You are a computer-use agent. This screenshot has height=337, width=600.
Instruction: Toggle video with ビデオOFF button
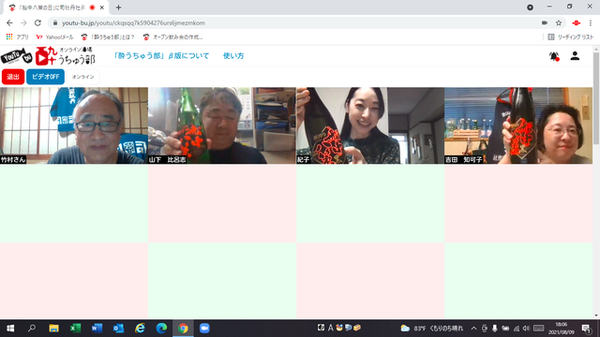tap(45, 77)
